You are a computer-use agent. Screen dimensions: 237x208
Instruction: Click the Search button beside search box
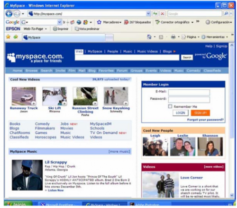(x=187, y=57)
